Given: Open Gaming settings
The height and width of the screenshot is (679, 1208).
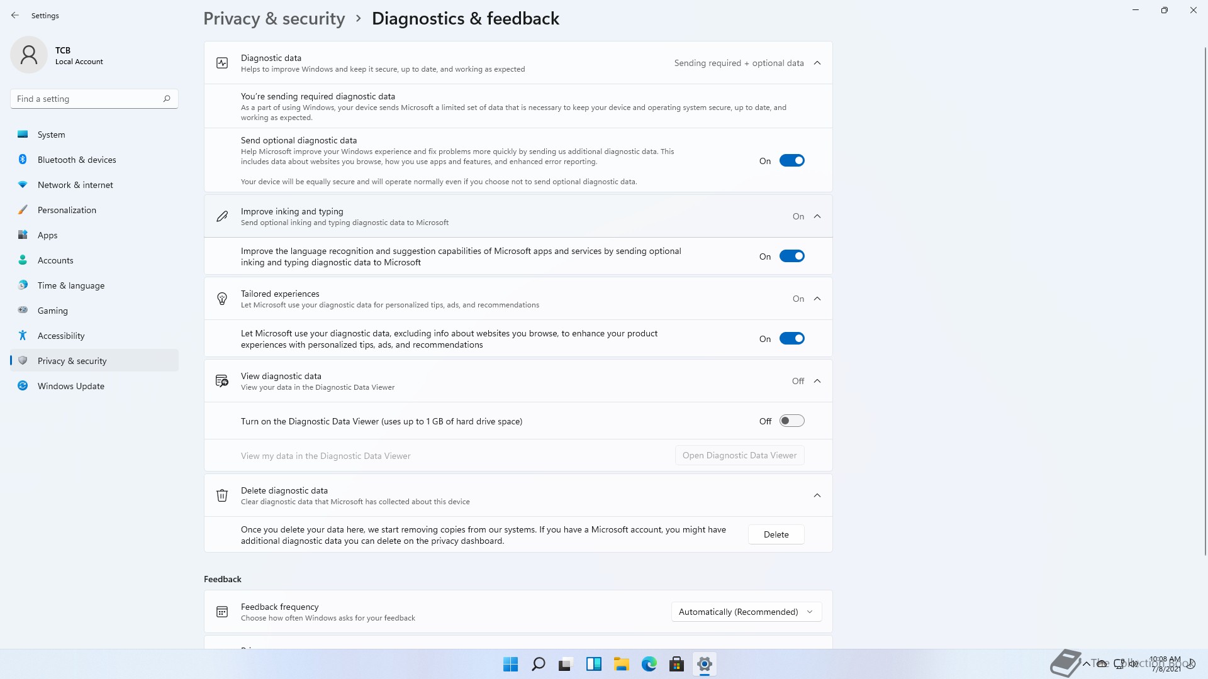Looking at the screenshot, I should click(x=94, y=311).
